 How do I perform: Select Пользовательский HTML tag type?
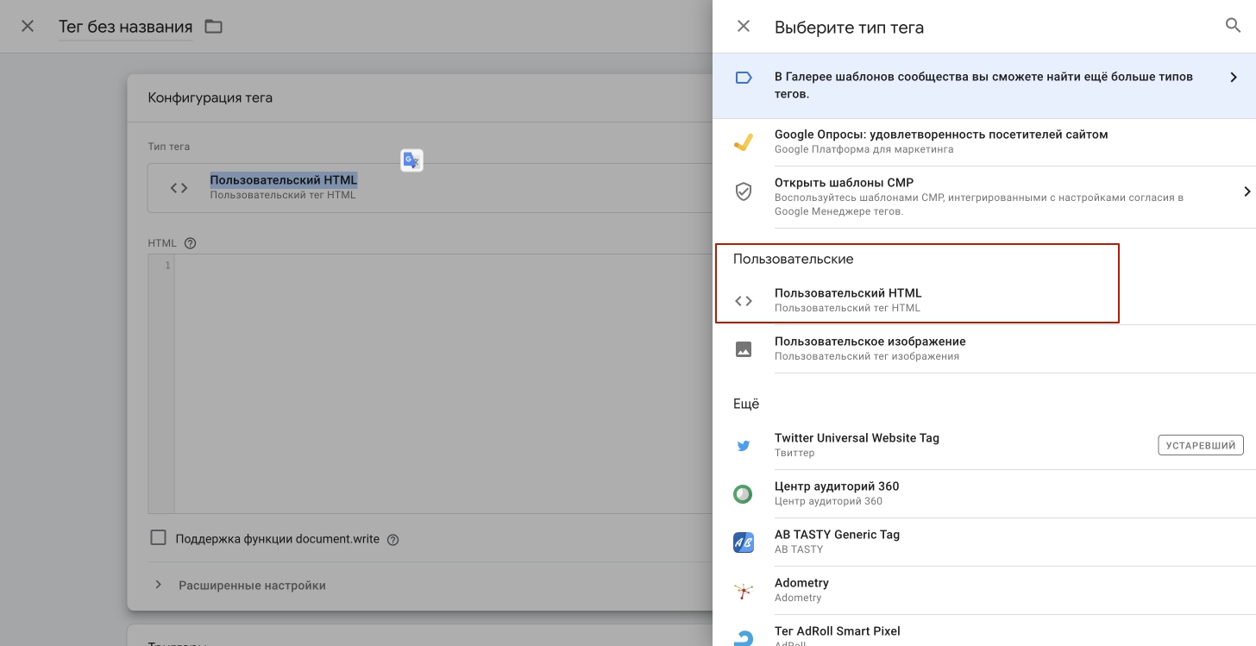(x=848, y=300)
